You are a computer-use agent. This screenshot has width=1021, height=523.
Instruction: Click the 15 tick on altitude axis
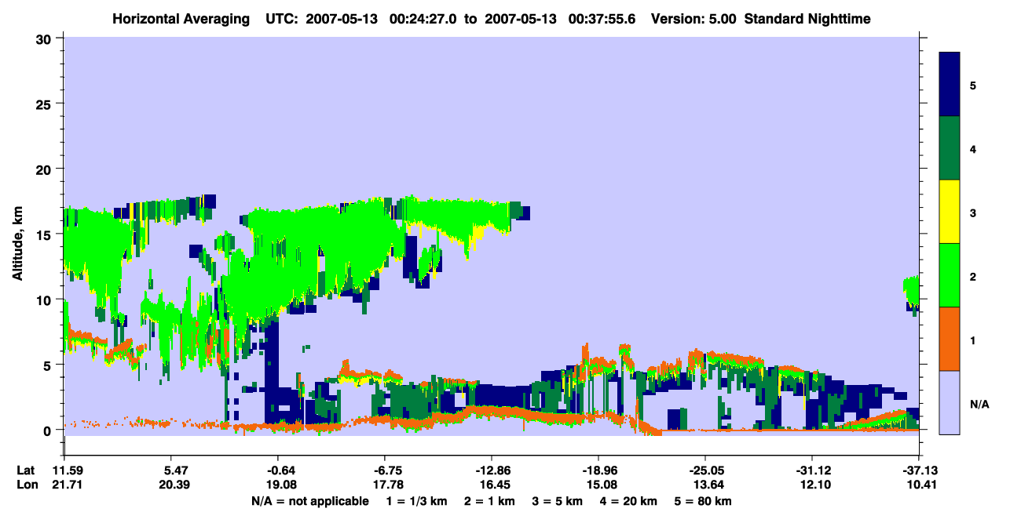[46, 234]
